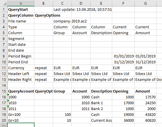
Task: Click green triangle on cell 1010
Action: pos(8,100)
